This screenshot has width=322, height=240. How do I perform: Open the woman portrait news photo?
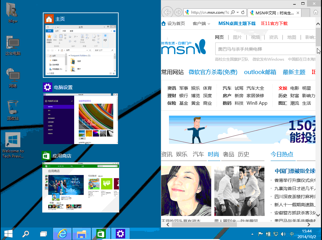pos(186,191)
